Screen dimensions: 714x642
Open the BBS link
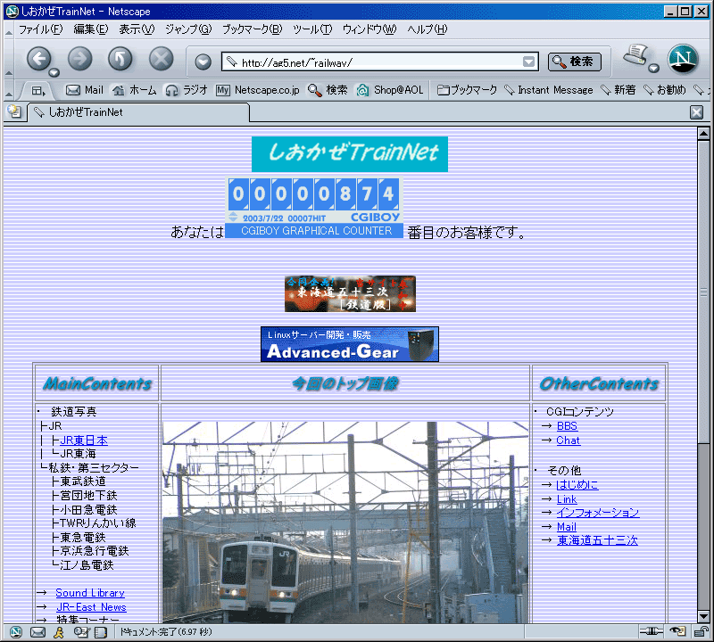[x=567, y=426]
